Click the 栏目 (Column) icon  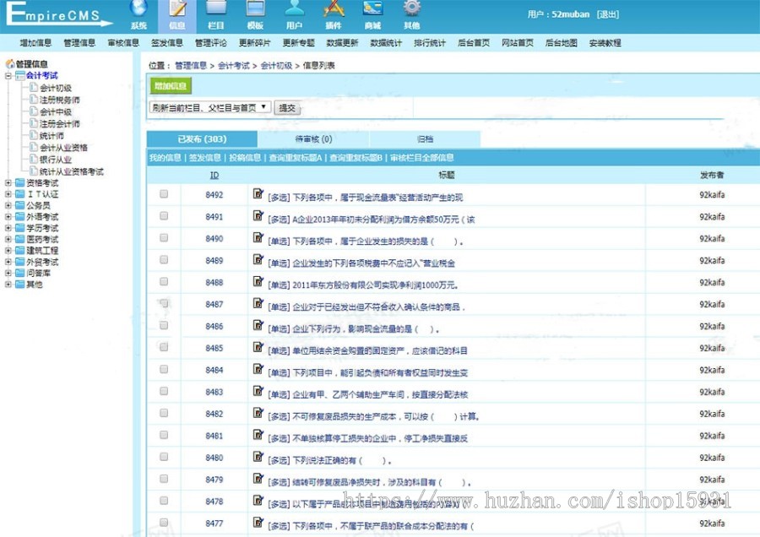[x=216, y=10]
